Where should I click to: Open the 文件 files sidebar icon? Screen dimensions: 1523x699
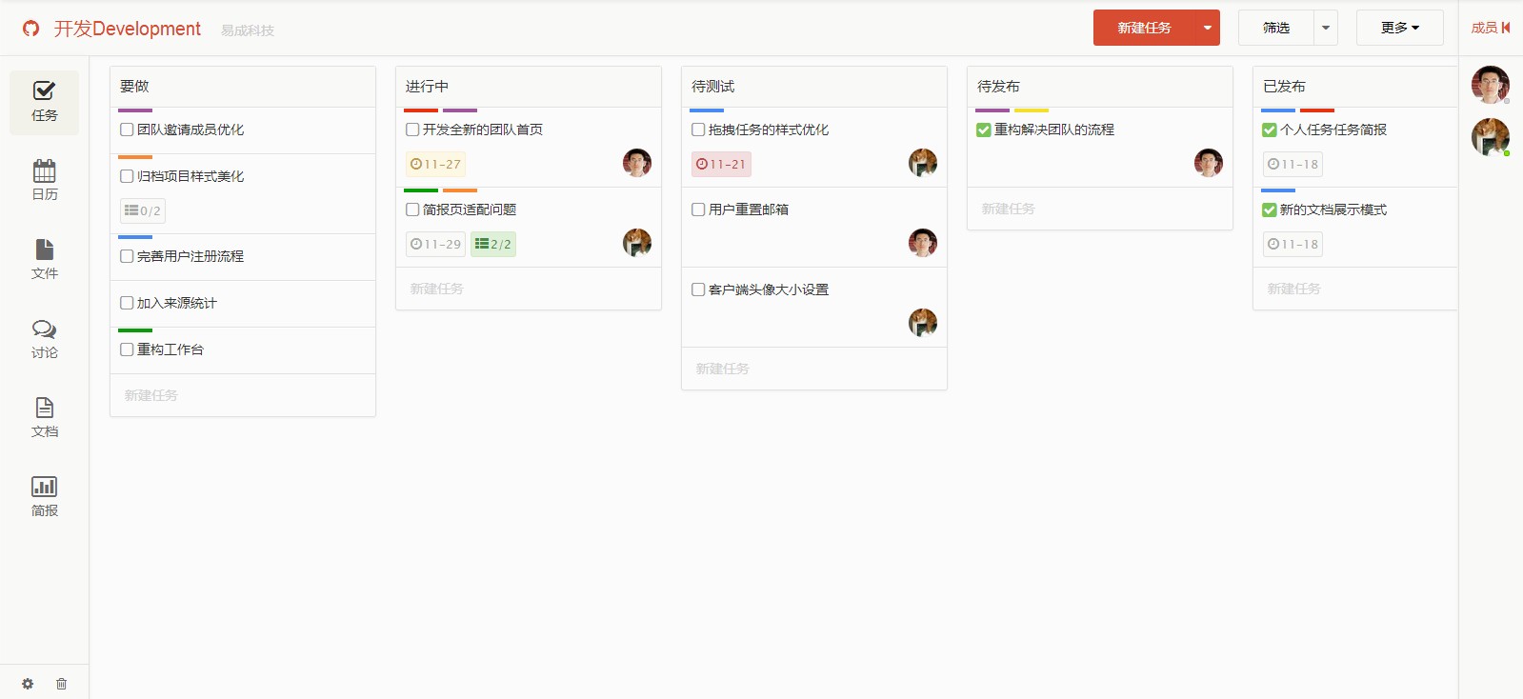point(44,260)
